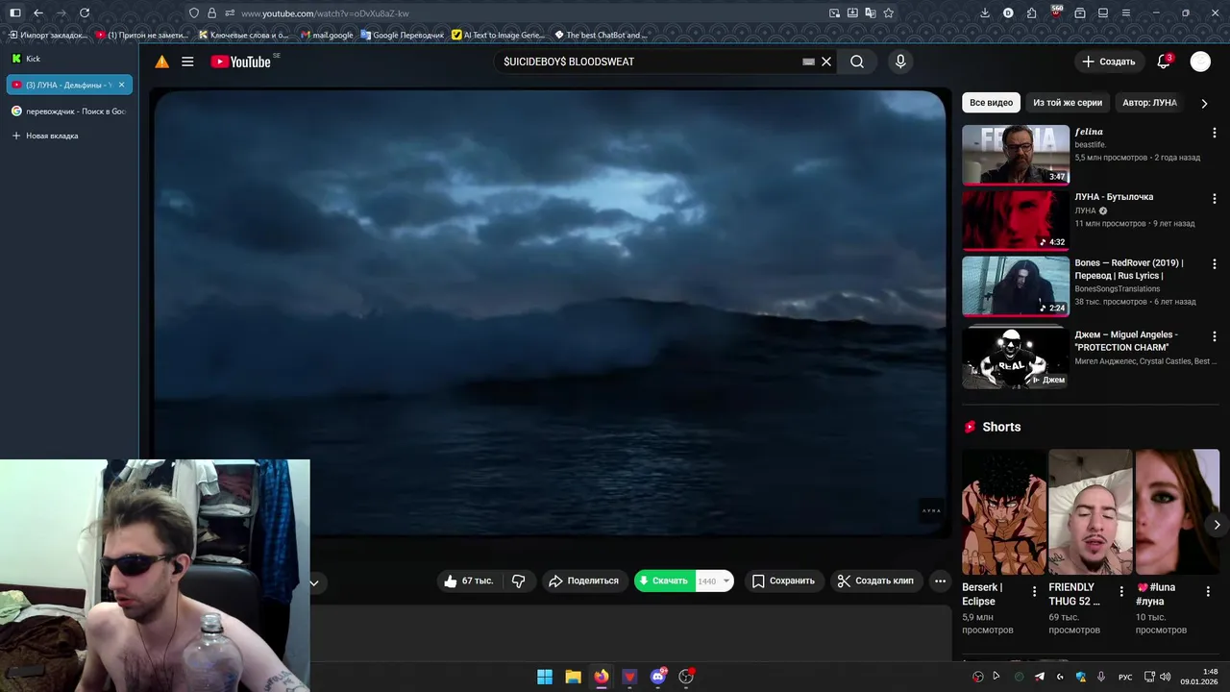The height and width of the screenshot is (692, 1230).
Task: Open the FRIENDLY THUG 52 short
Action: pyautogui.click(x=1091, y=512)
